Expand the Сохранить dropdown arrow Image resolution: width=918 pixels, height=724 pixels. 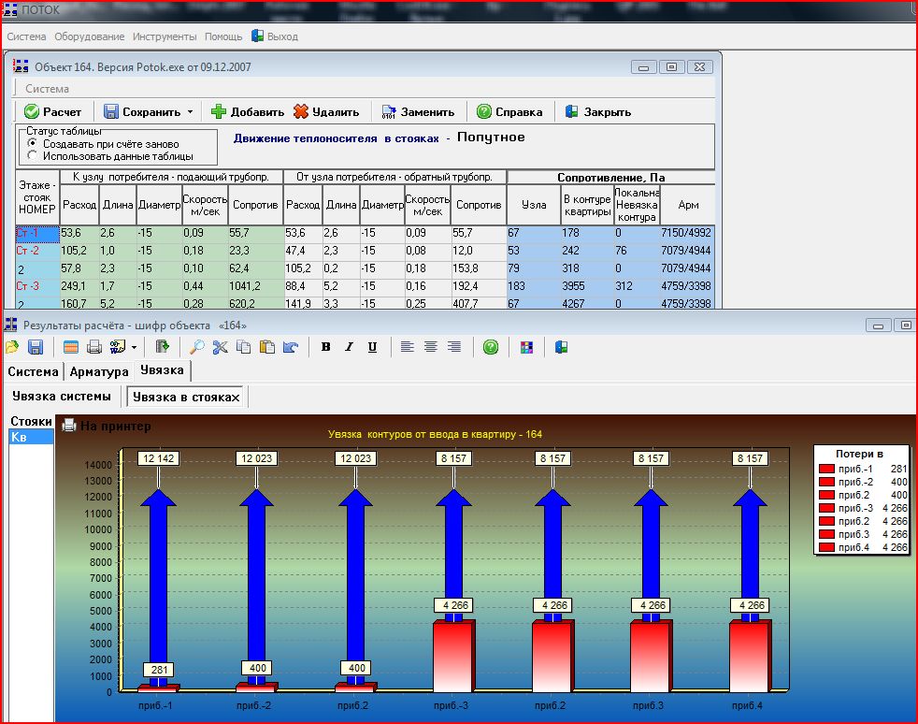click(x=190, y=112)
